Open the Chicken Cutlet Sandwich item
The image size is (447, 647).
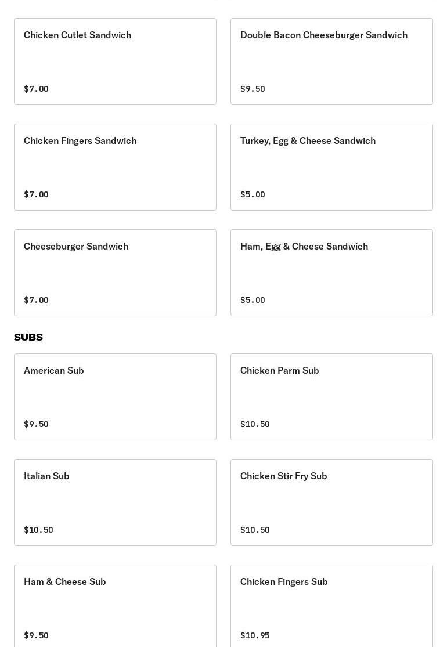click(x=115, y=62)
